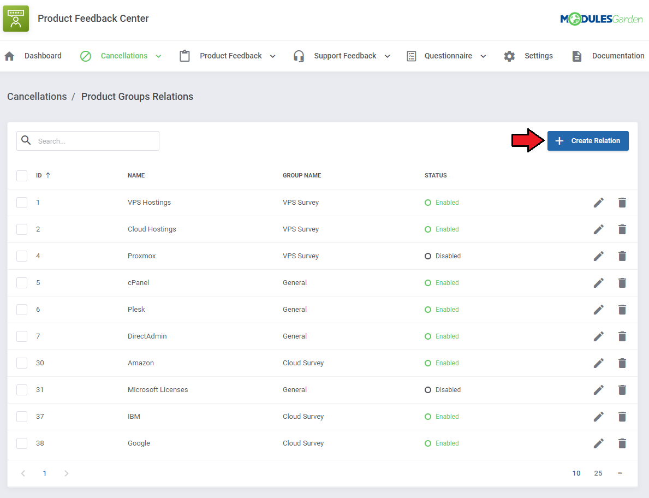Delete the DirectAdmin relation

tap(622, 336)
